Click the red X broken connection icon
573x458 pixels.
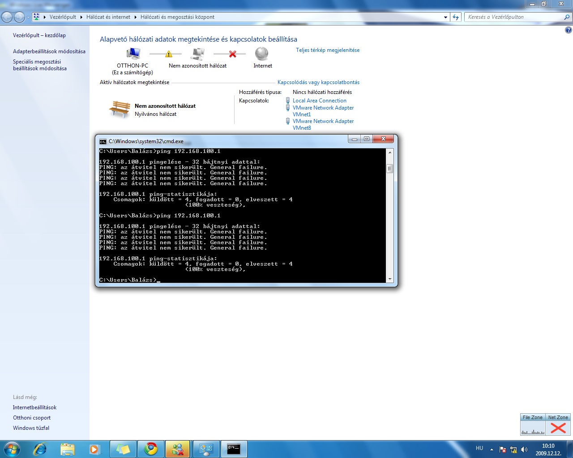[233, 54]
